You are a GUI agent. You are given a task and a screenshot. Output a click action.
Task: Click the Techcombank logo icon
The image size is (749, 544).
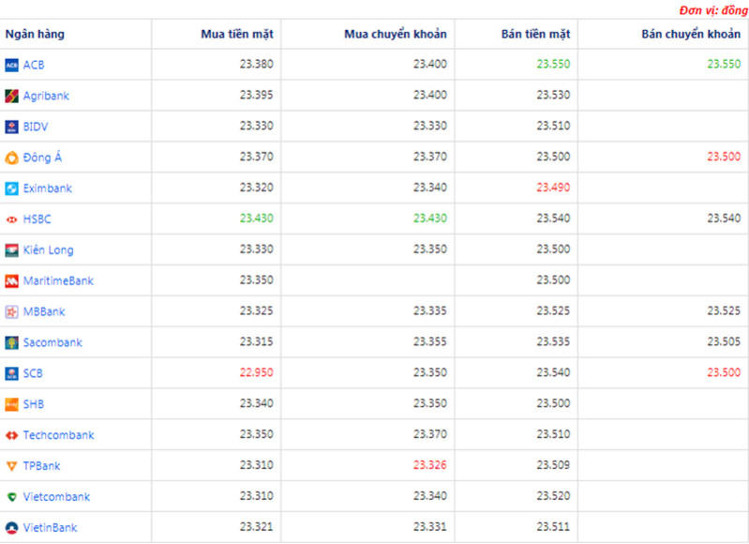tap(12, 435)
